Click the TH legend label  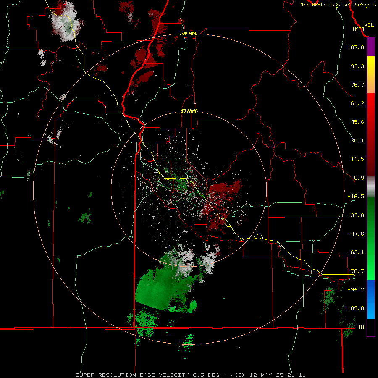(x=361, y=327)
